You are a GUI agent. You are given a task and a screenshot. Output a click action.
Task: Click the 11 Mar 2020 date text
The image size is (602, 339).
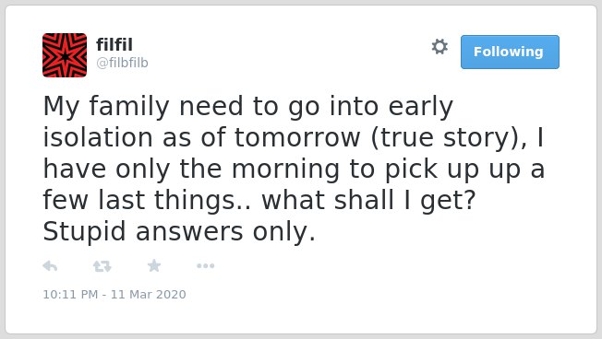point(149,294)
